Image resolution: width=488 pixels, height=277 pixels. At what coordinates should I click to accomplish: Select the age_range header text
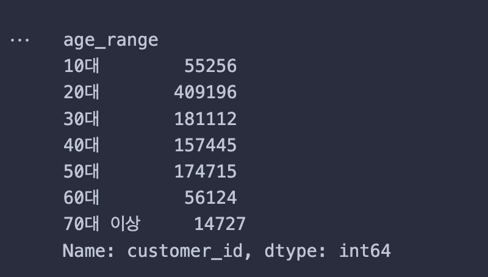(x=111, y=41)
